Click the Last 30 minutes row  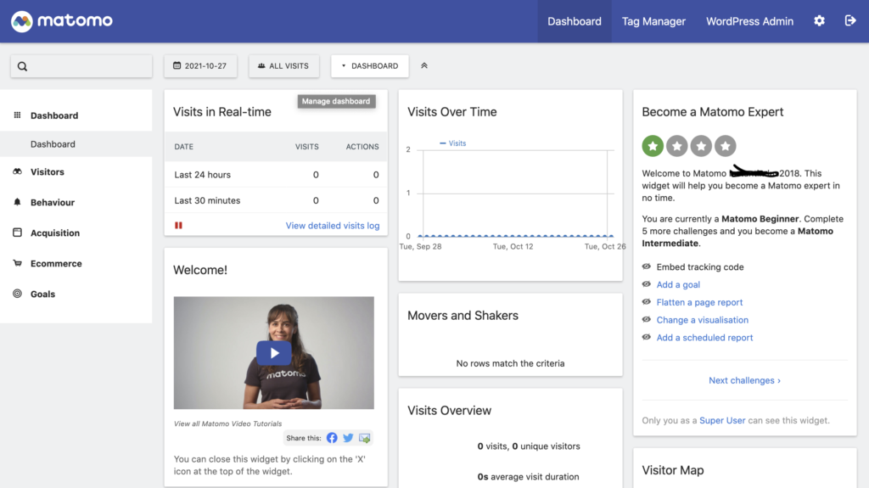tap(276, 200)
